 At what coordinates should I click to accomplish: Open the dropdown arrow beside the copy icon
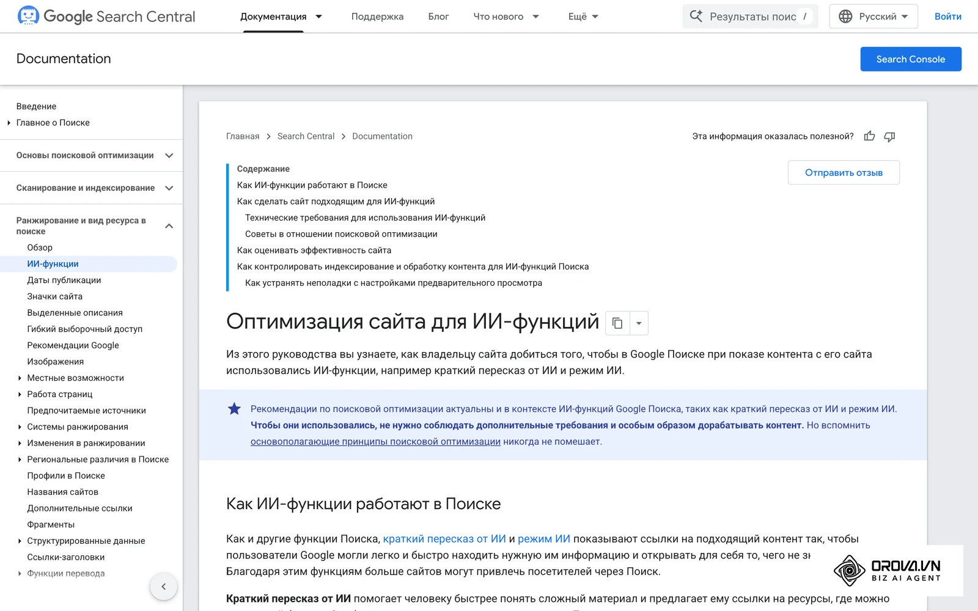click(639, 323)
